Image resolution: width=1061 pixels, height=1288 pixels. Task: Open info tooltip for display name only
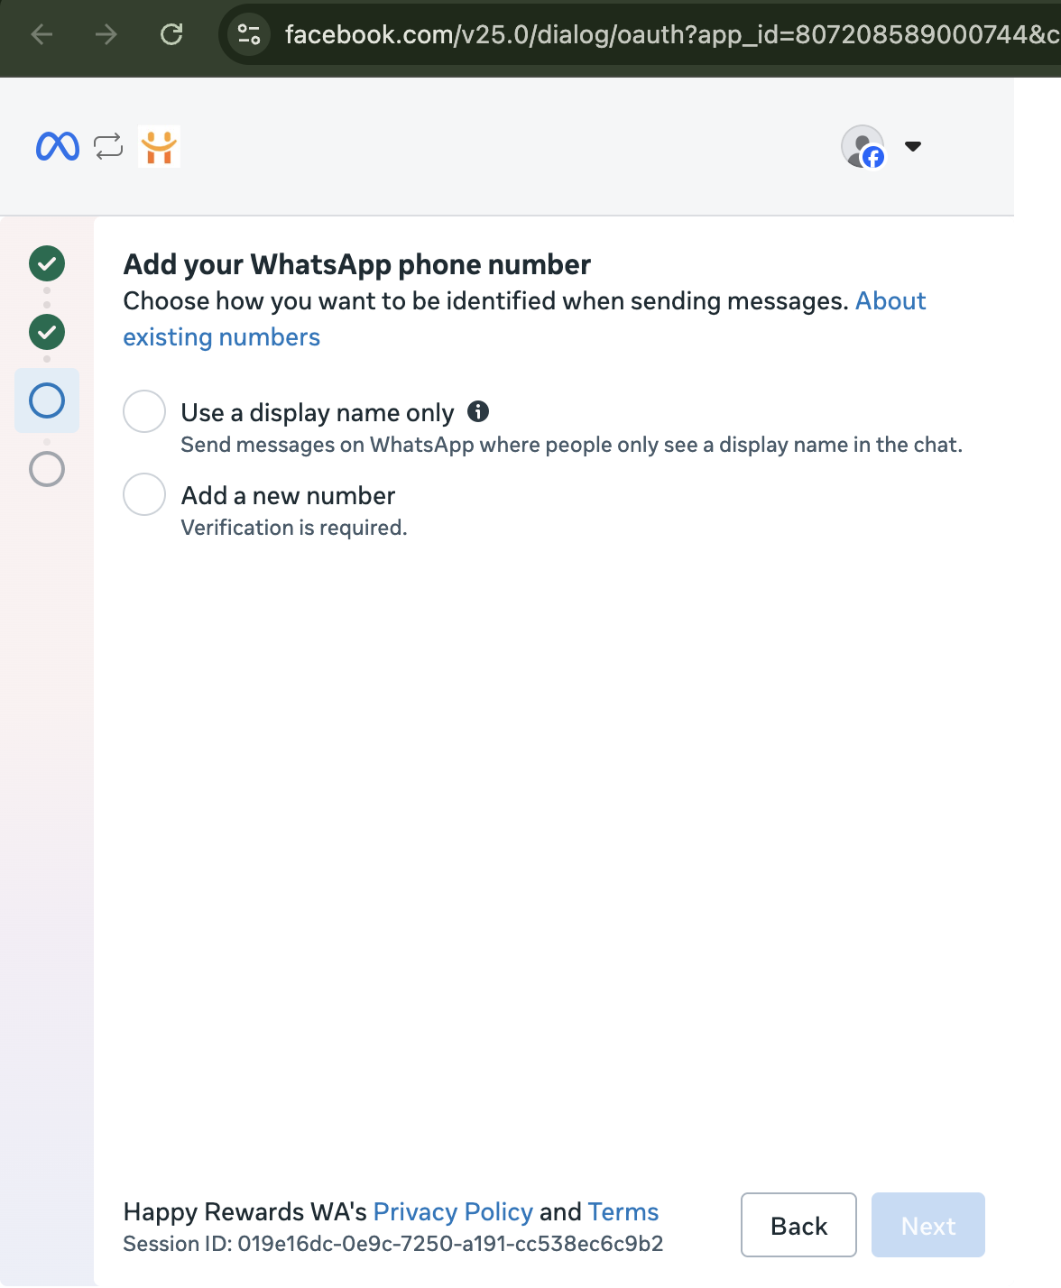[478, 411]
